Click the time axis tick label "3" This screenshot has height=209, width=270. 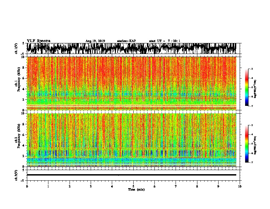point(91,186)
